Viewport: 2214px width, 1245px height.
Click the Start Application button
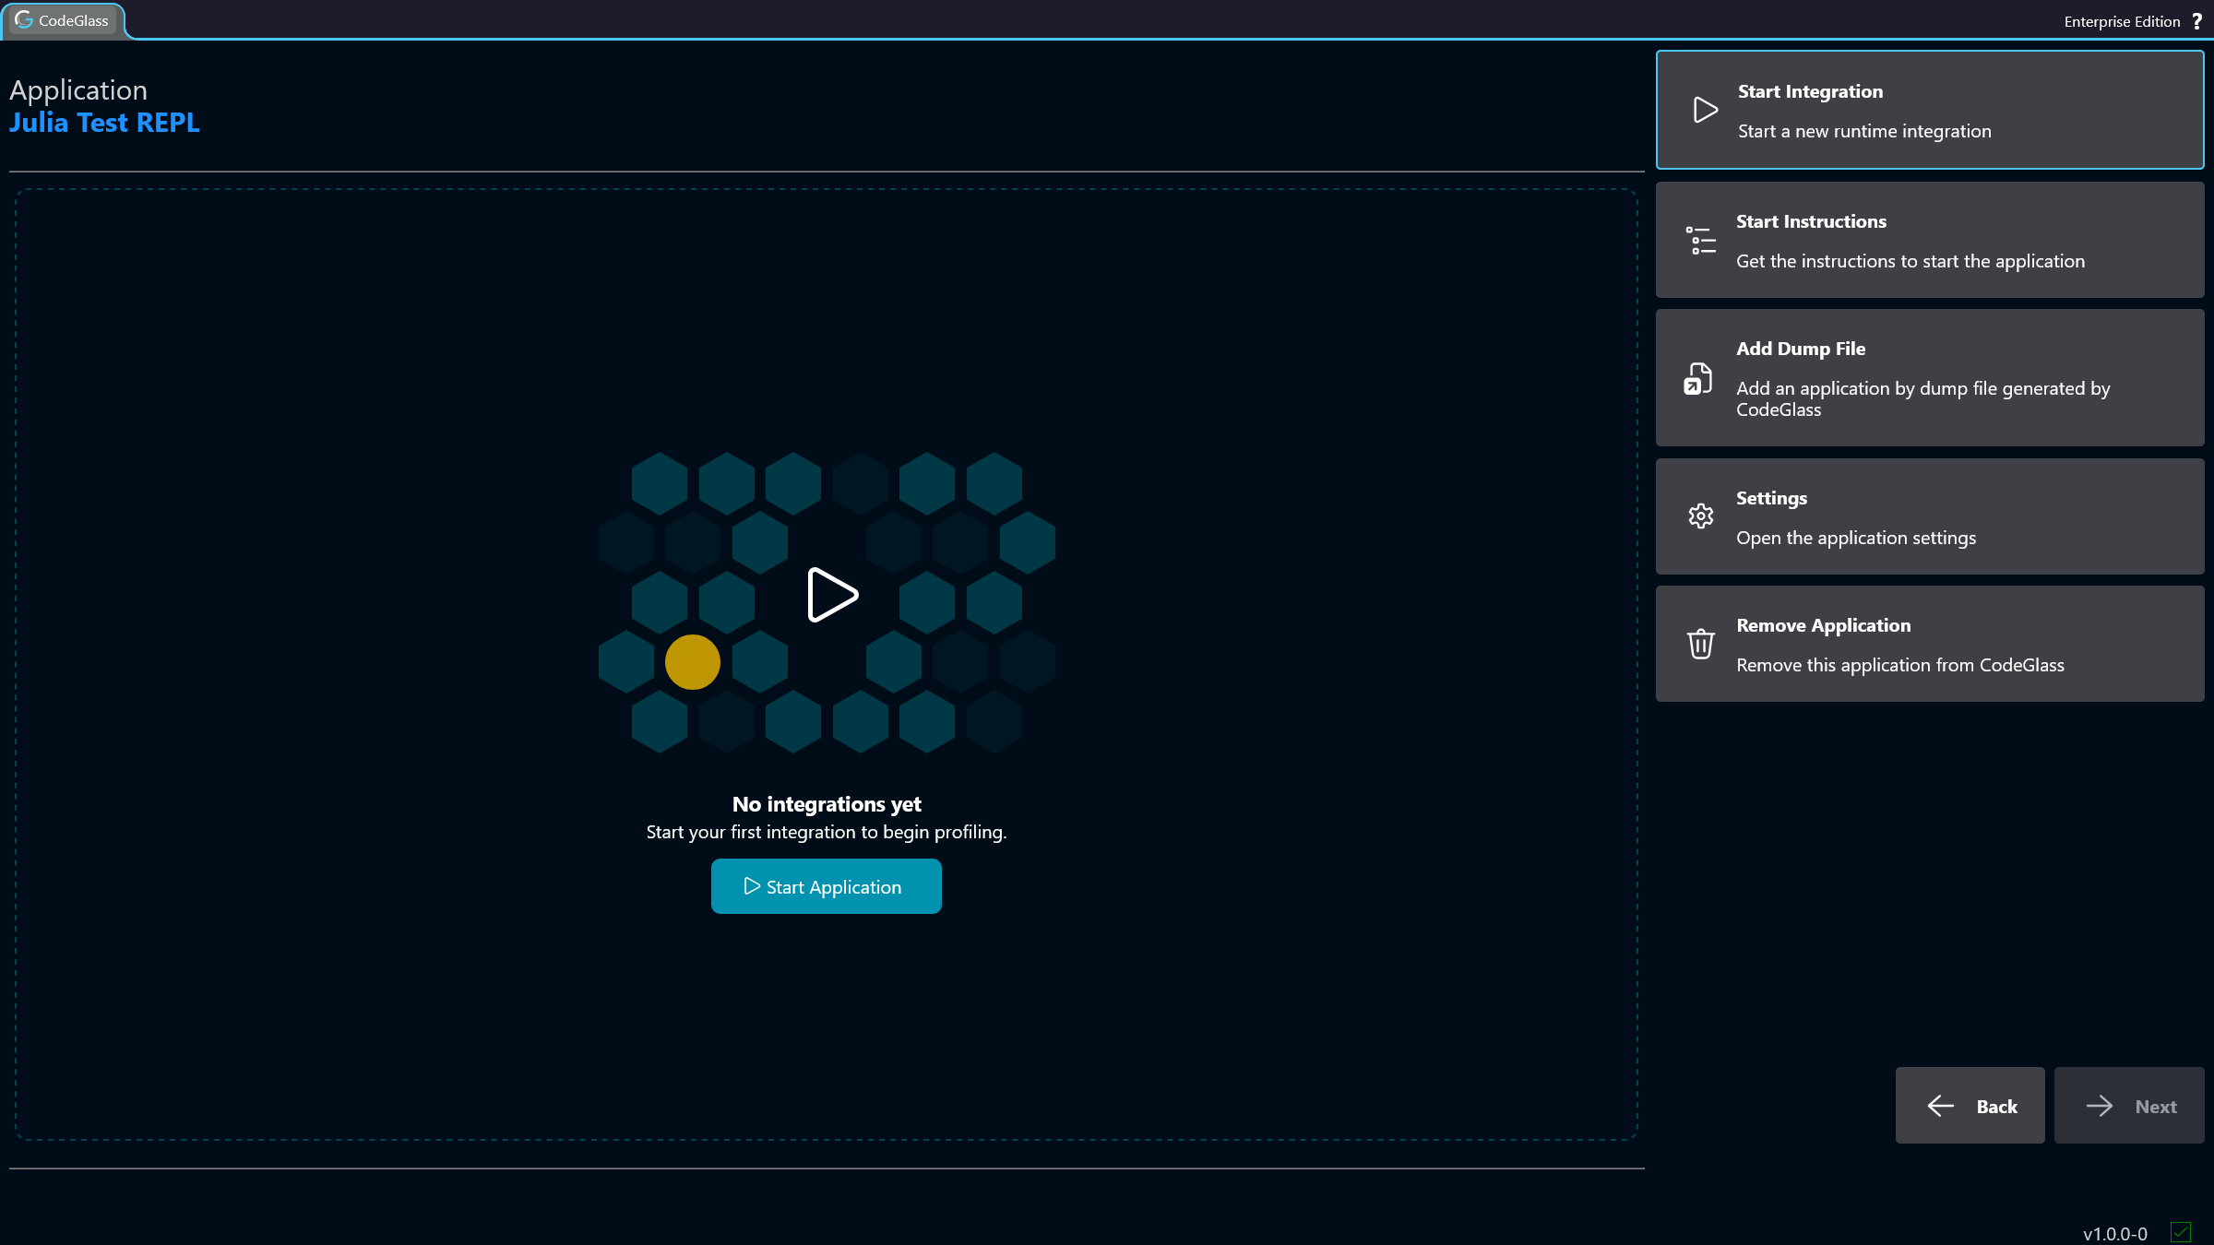(x=827, y=886)
